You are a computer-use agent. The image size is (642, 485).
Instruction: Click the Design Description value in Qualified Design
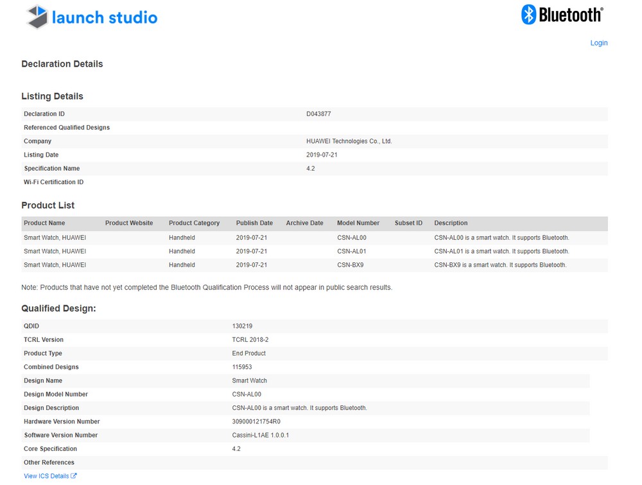[x=299, y=408]
